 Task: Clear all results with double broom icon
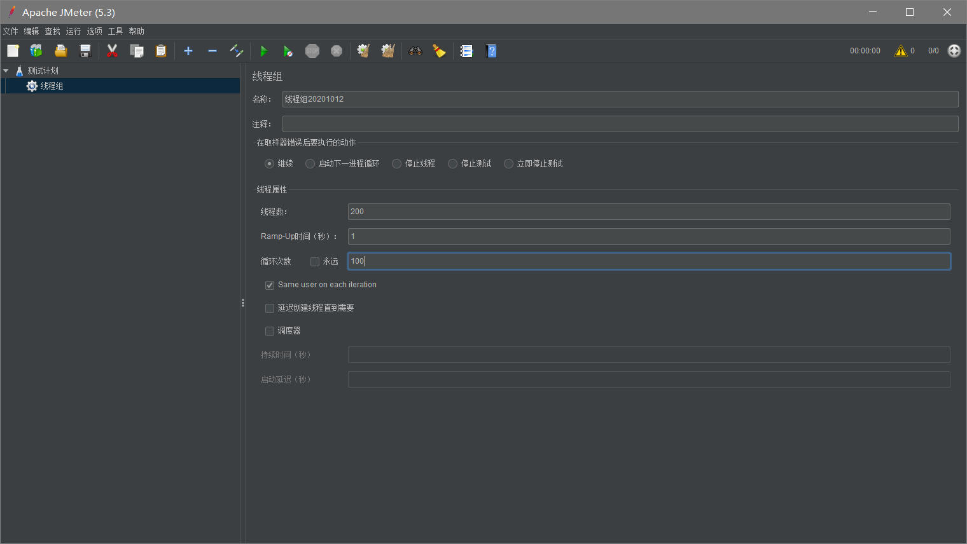point(388,51)
